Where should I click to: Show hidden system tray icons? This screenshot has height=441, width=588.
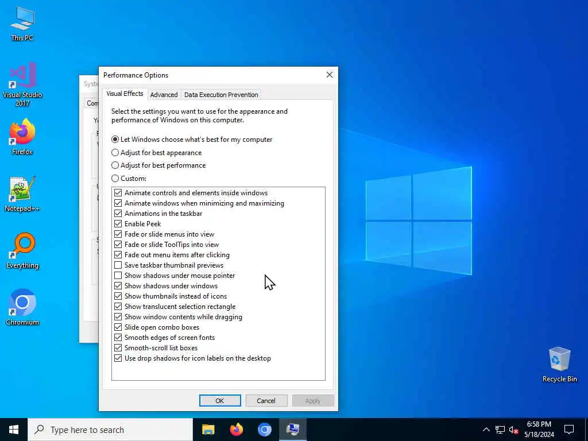(x=486, y=430)
